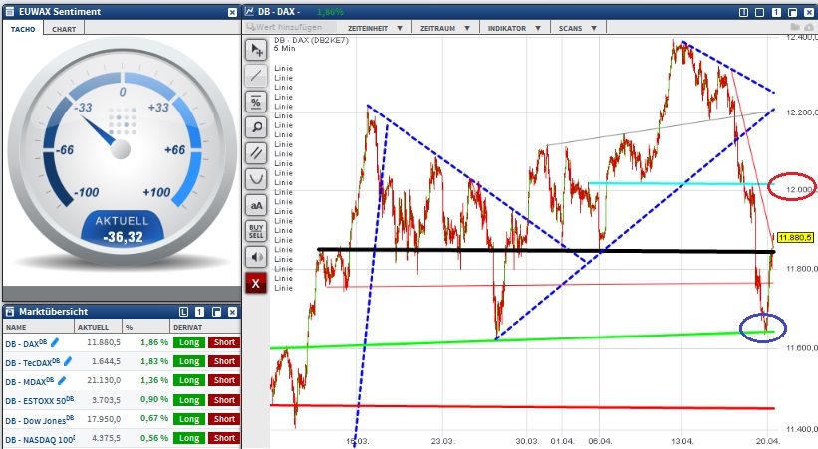Click Short in the DB - TecDAX row
Screen dimensions: 818x449
pyautogui.click(x=224, y=361)
